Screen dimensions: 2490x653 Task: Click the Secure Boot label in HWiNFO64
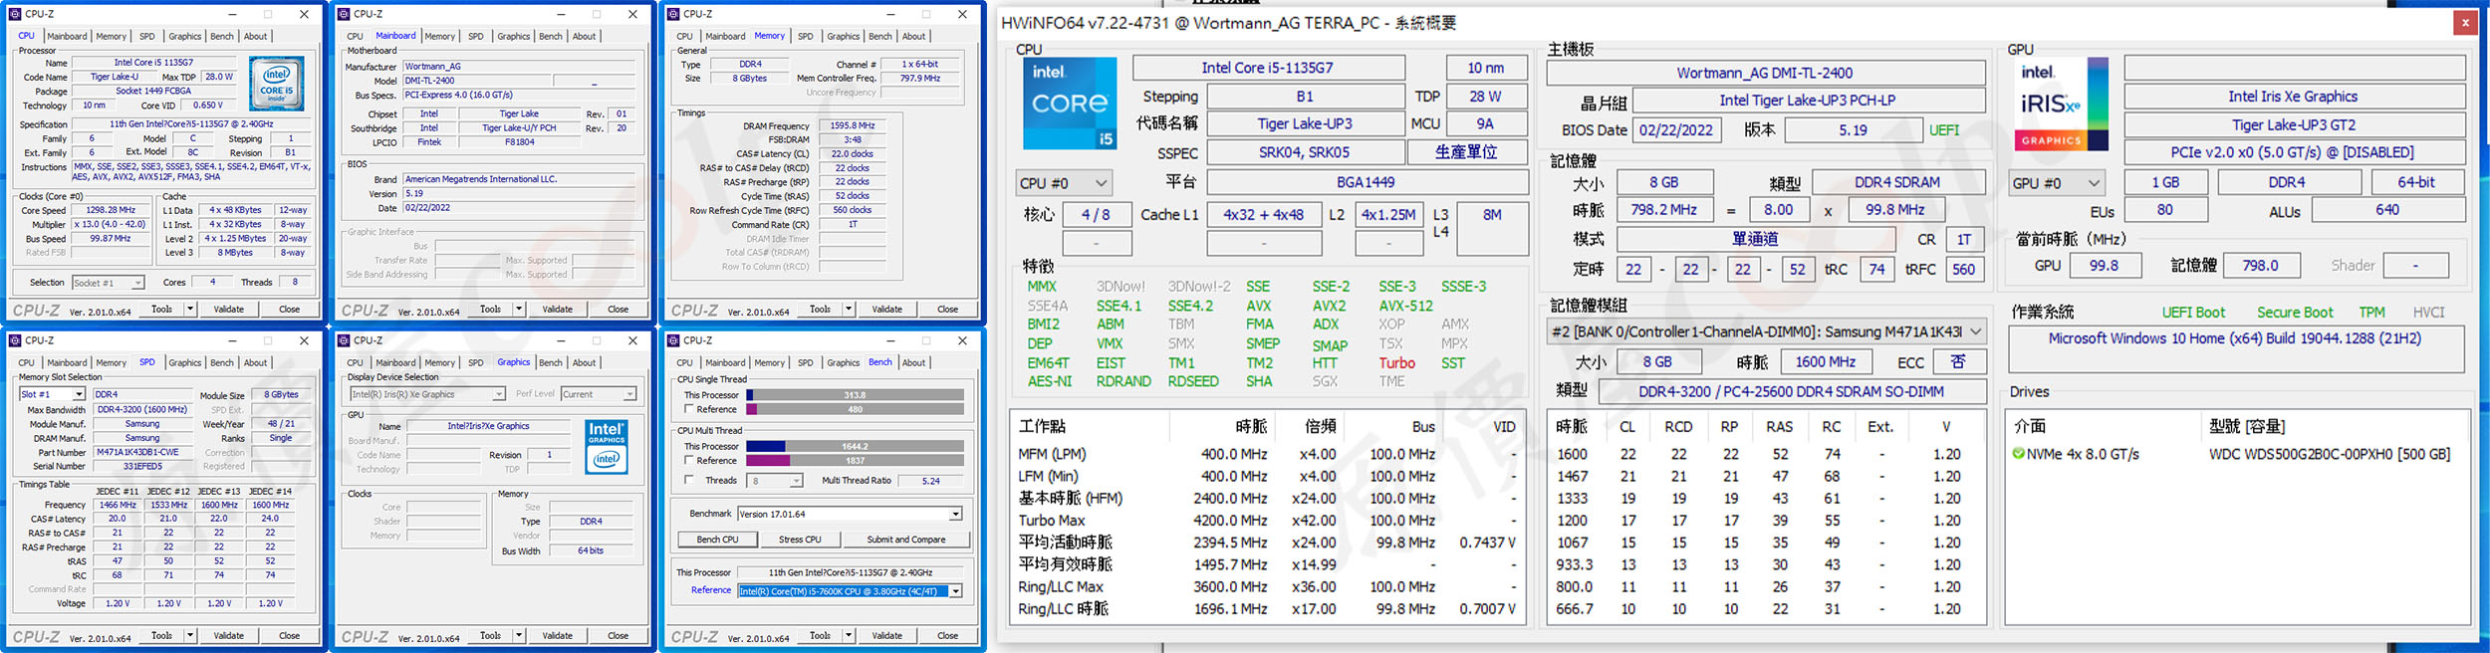[x=2295, y=312]
